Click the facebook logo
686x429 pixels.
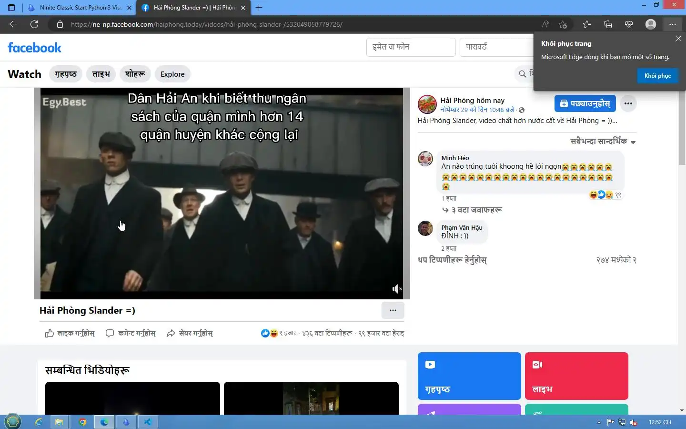pyautogui.click(x=34, y=48)
